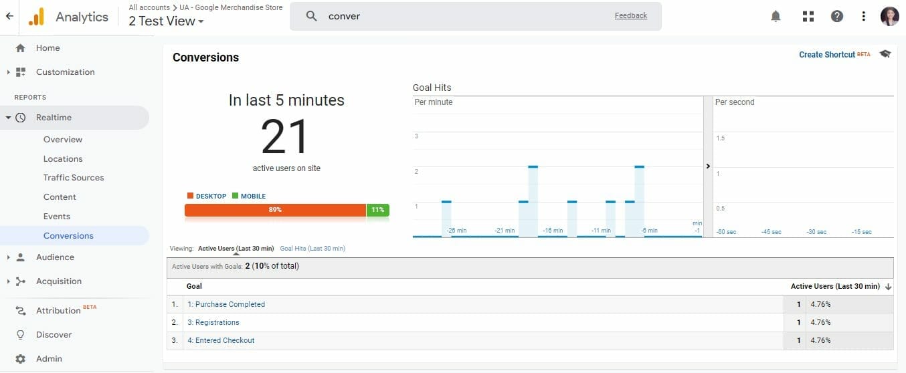Open the 1: Purchase Completed goal
Screen dimensions: 906x373
[x=226, y=304]
